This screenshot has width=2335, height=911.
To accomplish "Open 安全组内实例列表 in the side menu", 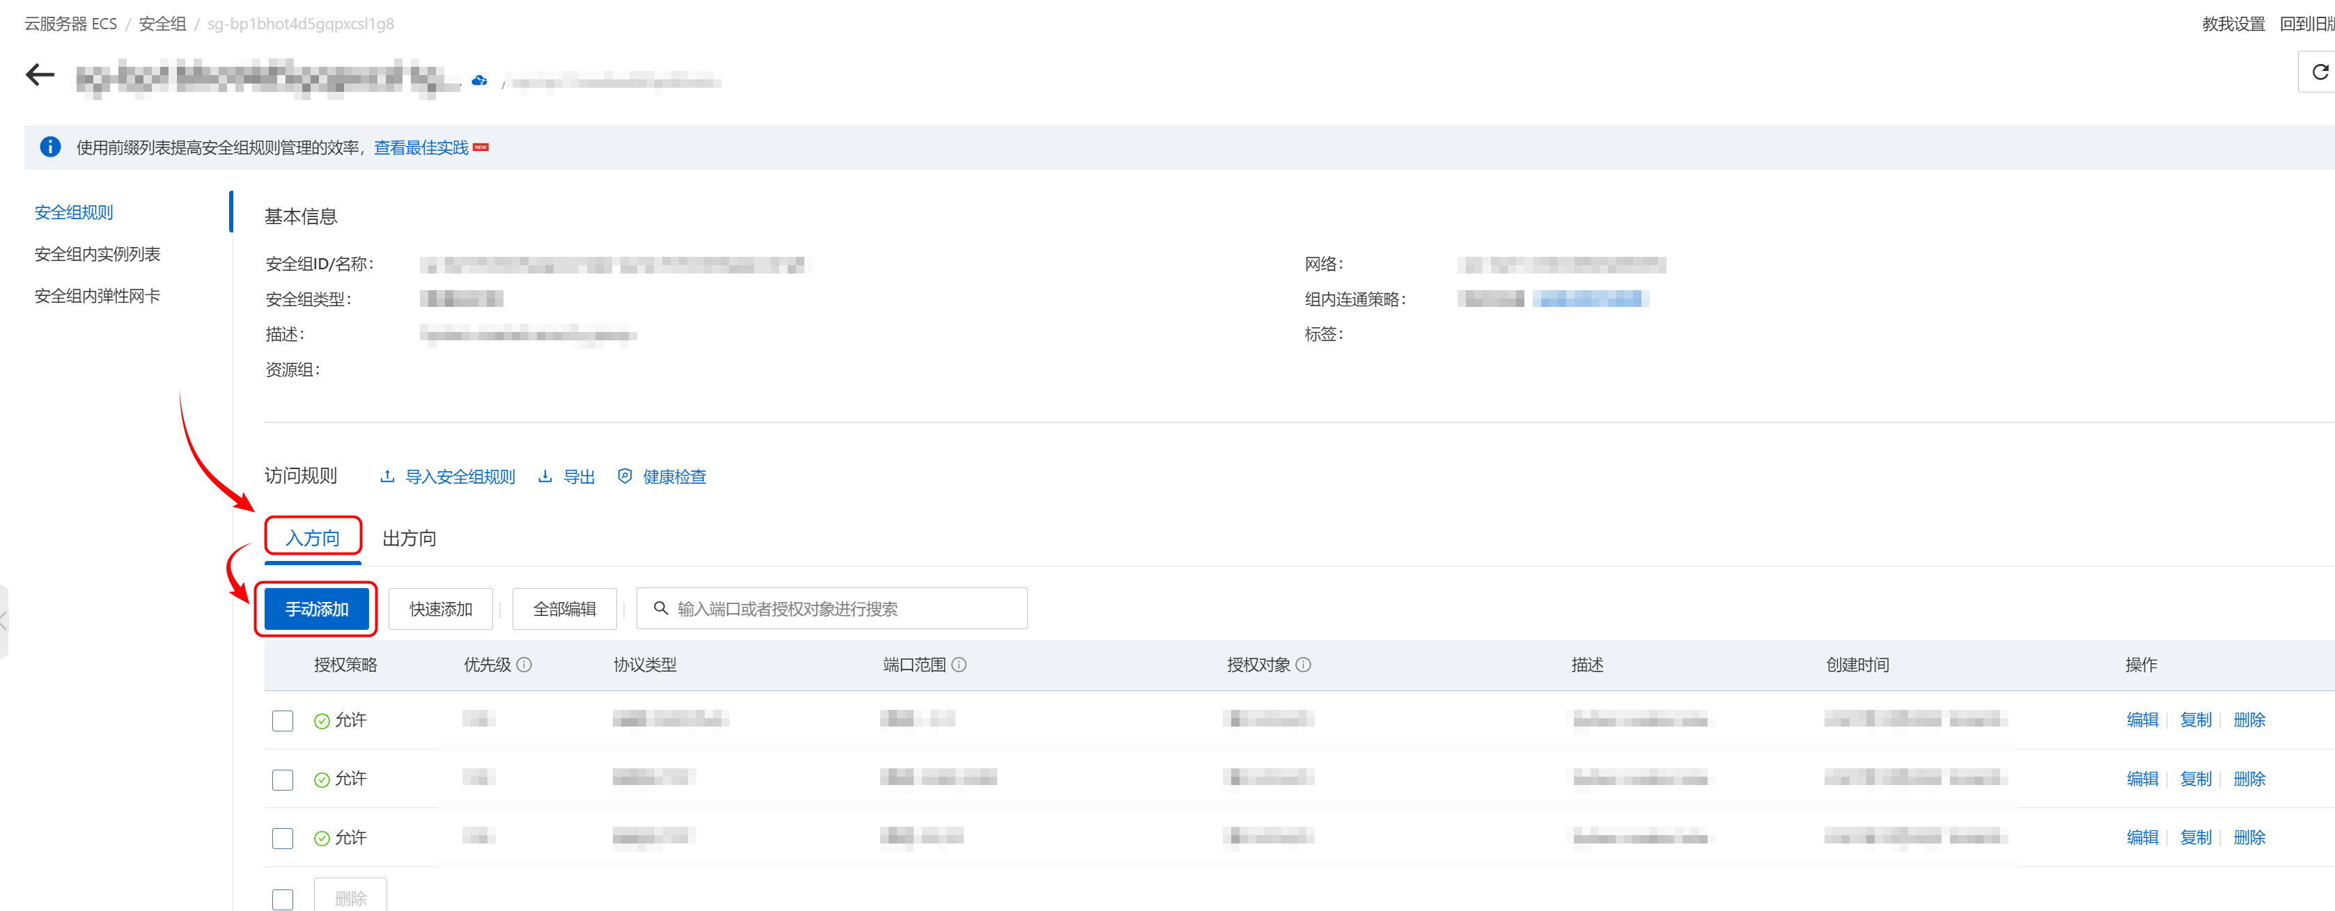I will (97, 253).
